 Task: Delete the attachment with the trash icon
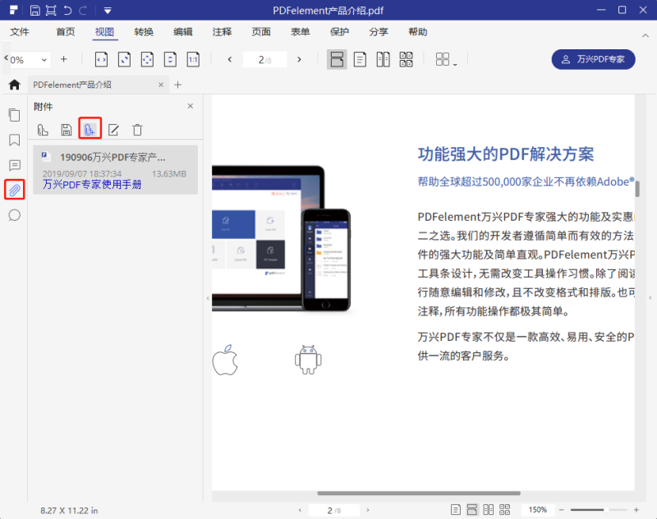[x=136, y=129]
